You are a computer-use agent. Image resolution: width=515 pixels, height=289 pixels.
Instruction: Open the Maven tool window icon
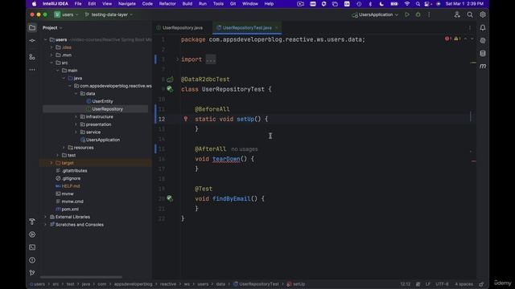[x=483, y=66]
